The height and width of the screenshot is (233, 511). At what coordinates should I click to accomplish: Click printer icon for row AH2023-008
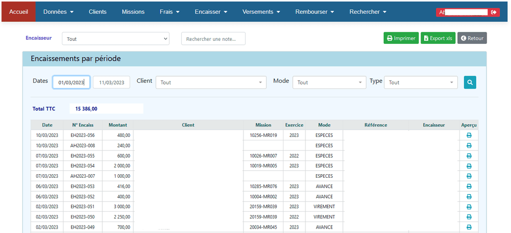coord(469,145)
